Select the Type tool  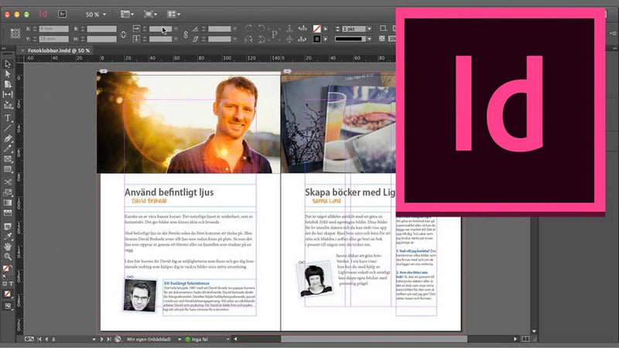click(x=8, y=118)
